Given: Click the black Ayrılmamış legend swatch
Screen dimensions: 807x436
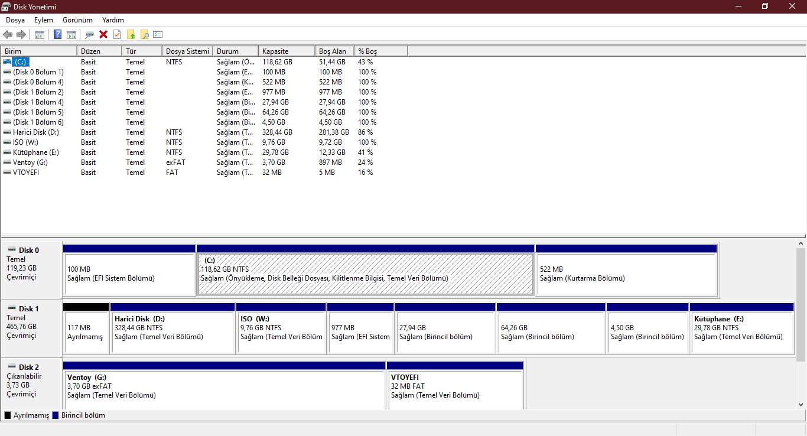Looking at the screenshot, I should [x=8, y=415].
